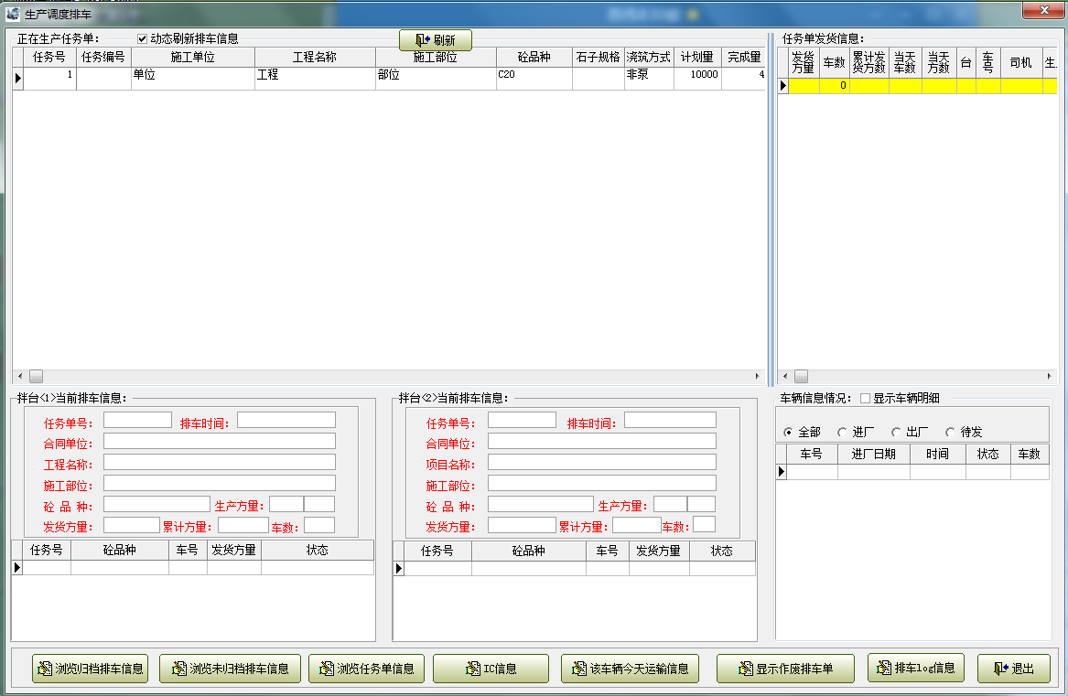Click the C20 cell in task row
Image resolution: width=1068 pixels, height=696 pixels.
point(534,79)
